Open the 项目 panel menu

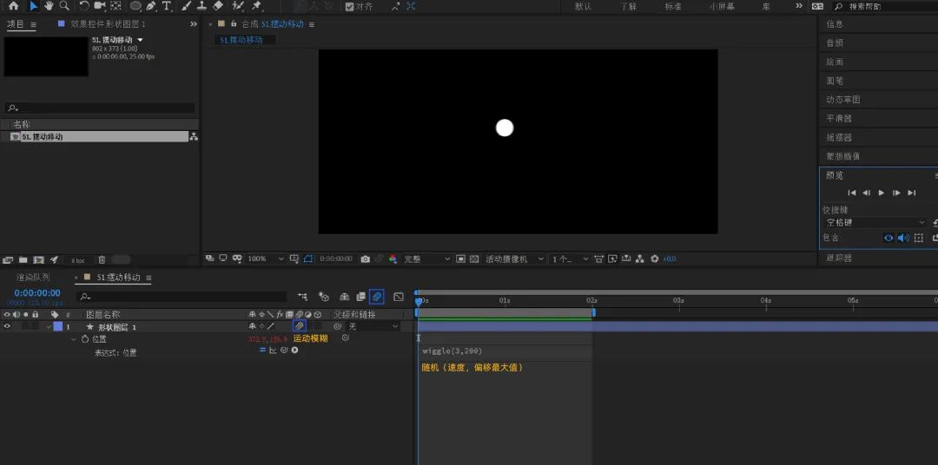pos(33,24)
